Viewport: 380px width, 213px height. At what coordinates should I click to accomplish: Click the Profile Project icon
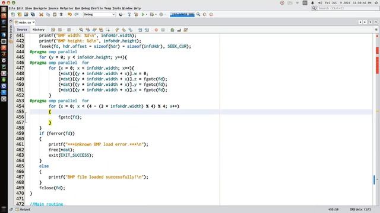[161, 14]
